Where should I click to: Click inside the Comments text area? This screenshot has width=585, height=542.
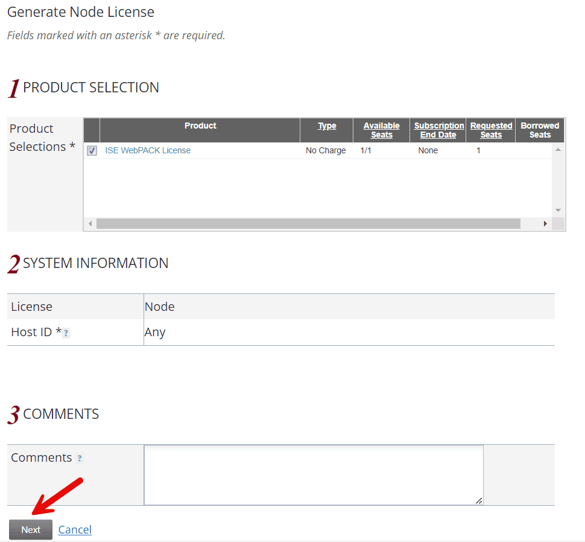point(313,474)
